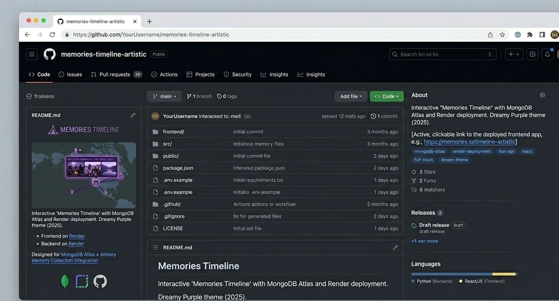Click the Python (Backend) language dot
The width and height of the screenshot is (559, 301).
tap(413, 281)
